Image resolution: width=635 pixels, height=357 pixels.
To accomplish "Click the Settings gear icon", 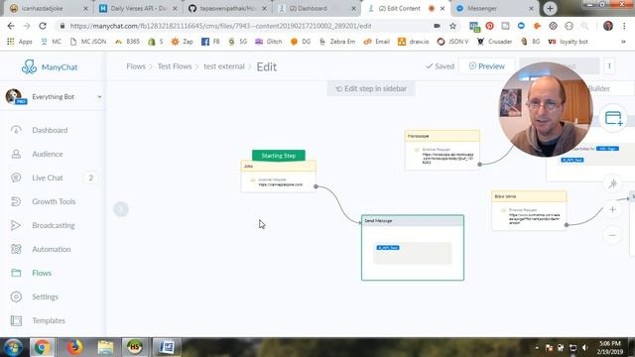I will tap(16, 297).
